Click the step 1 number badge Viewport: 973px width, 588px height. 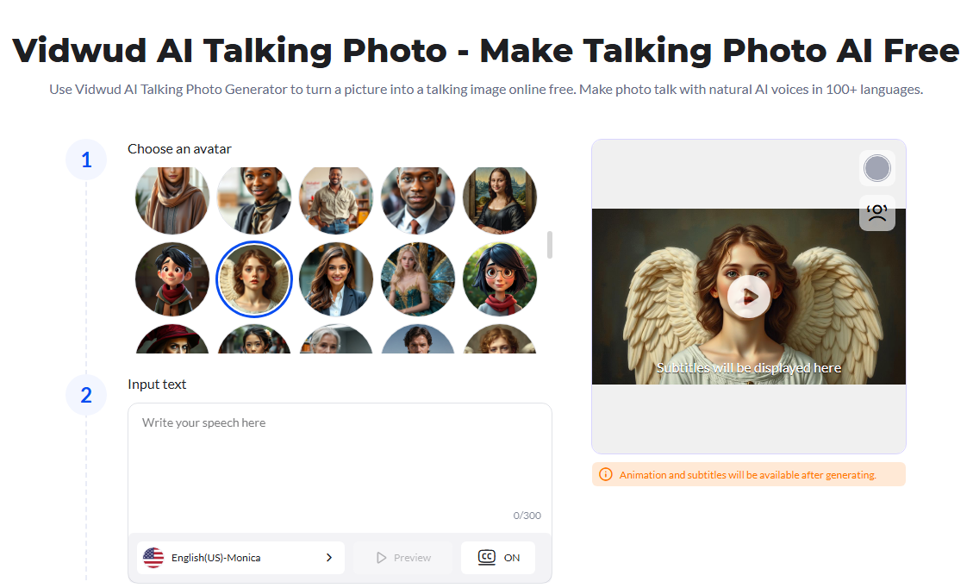point(86,160)
